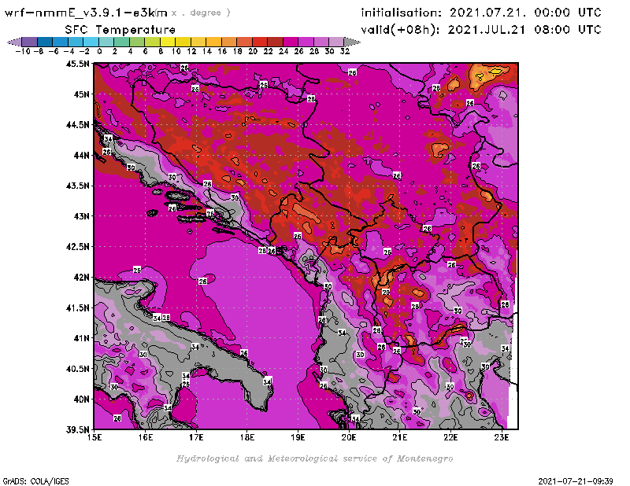Click the gray arrow end of the color bar above 32

(x=352, y=42)
